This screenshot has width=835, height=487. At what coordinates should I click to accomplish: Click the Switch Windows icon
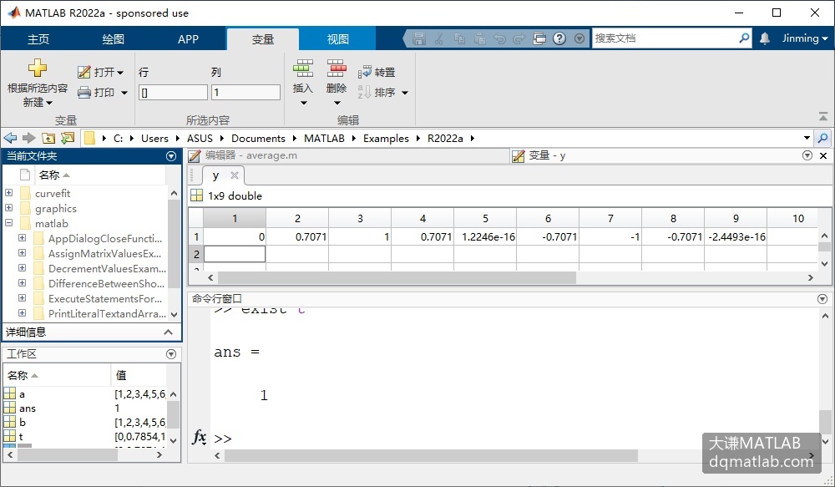tap(539, 38)
